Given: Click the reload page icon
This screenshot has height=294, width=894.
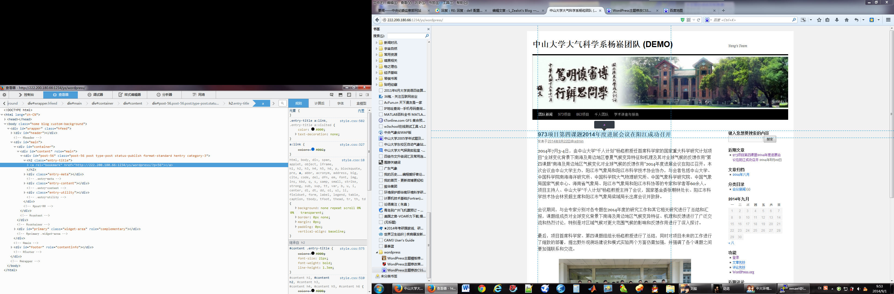Looking at the screenshot, I should (x=699, y=20).
